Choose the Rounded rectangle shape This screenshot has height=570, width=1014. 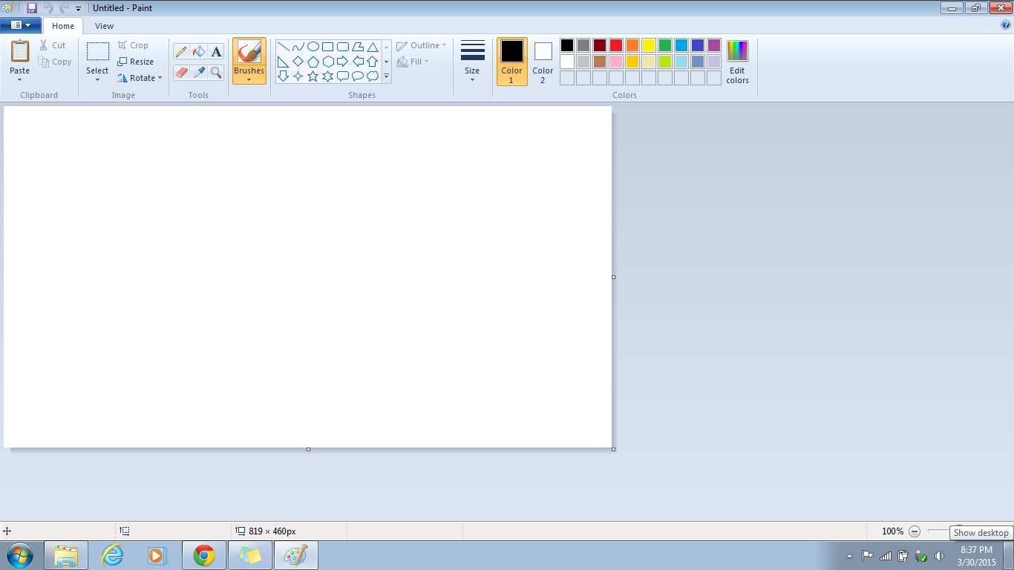tap(343, 47)
